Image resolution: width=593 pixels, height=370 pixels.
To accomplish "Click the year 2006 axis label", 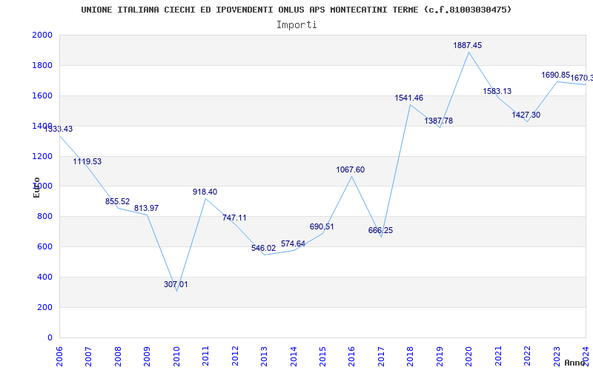I will tap(59, 356).
